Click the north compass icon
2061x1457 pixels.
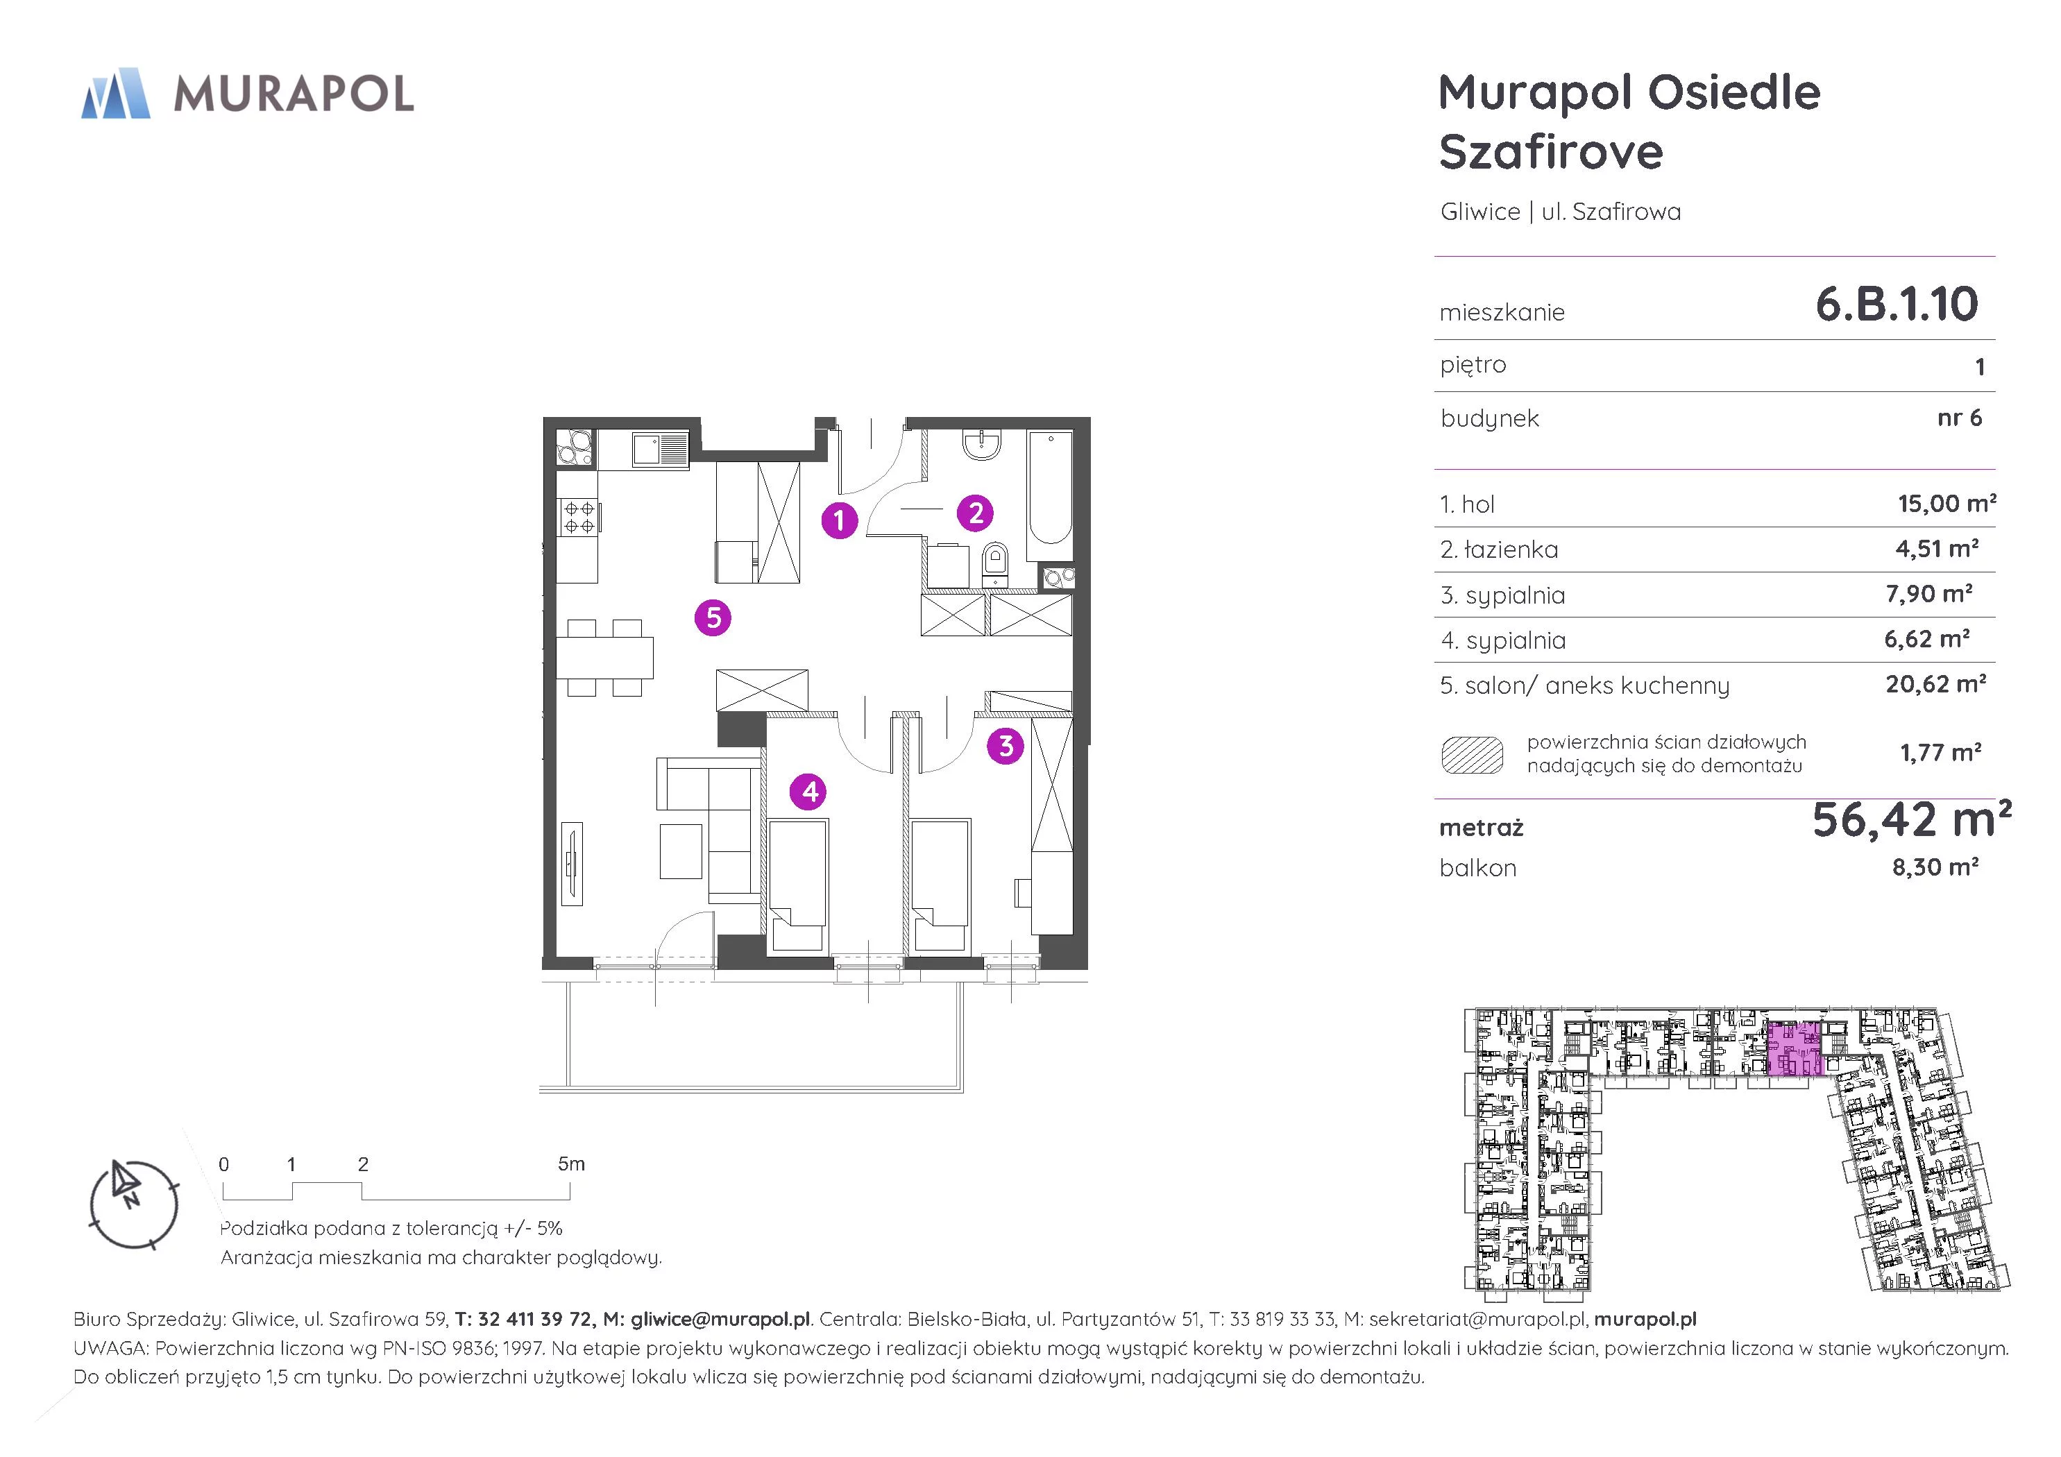(133, 1204)
